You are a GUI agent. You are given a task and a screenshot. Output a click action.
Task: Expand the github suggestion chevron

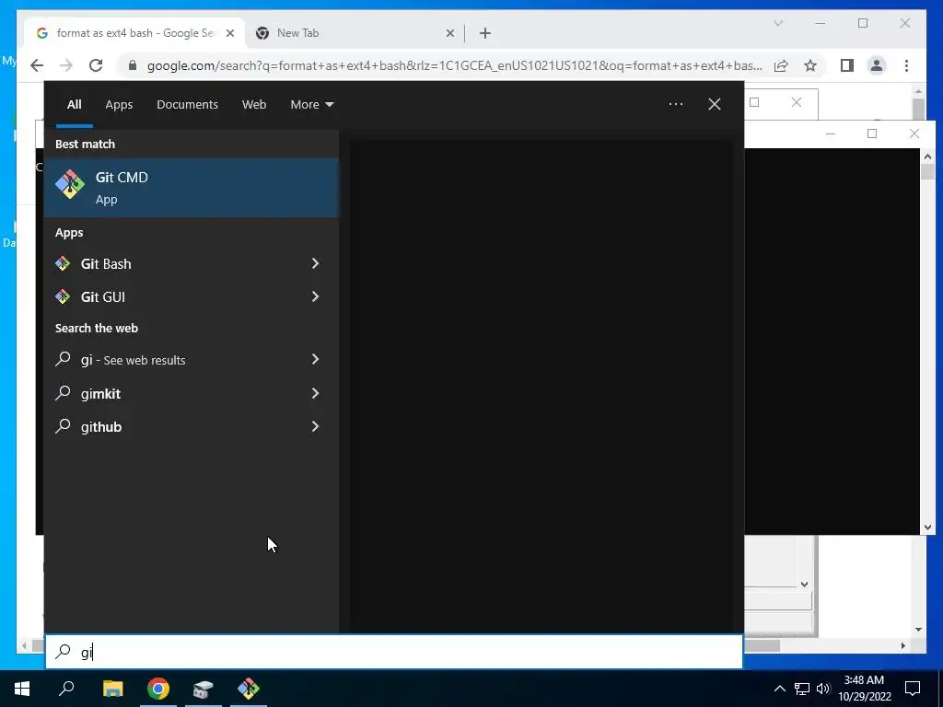click(x=315, y=426)
